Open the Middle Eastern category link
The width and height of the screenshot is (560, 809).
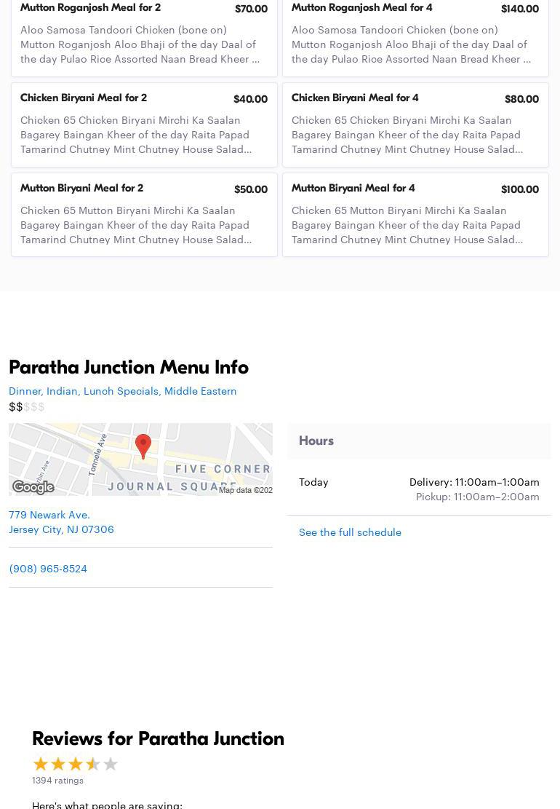click(x=200, y=391)
